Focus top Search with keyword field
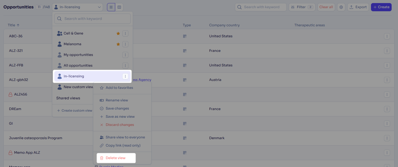Image resolution: width=398 pixels, height=167 pixels. [261, 7]
